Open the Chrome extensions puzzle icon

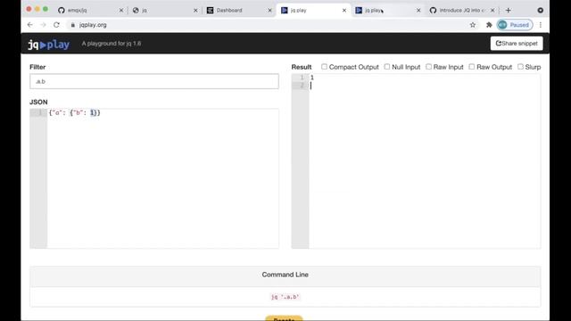pyautogui.click(x=489, y=25)
